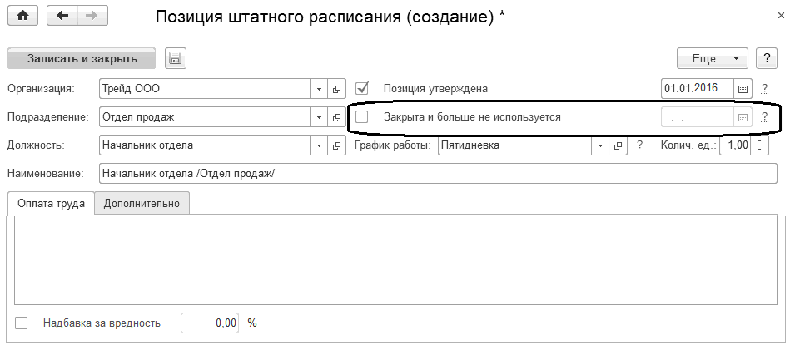Switch to the Дополнительно tab
Image resolution: width=790 pixels, height=350 pixels.
(x=142, y=204)
